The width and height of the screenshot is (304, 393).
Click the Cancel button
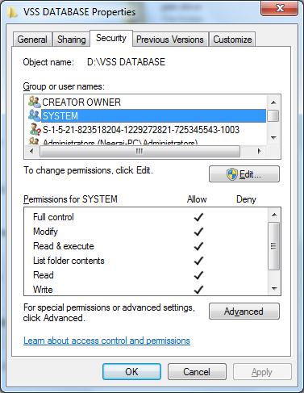[197, 372]
